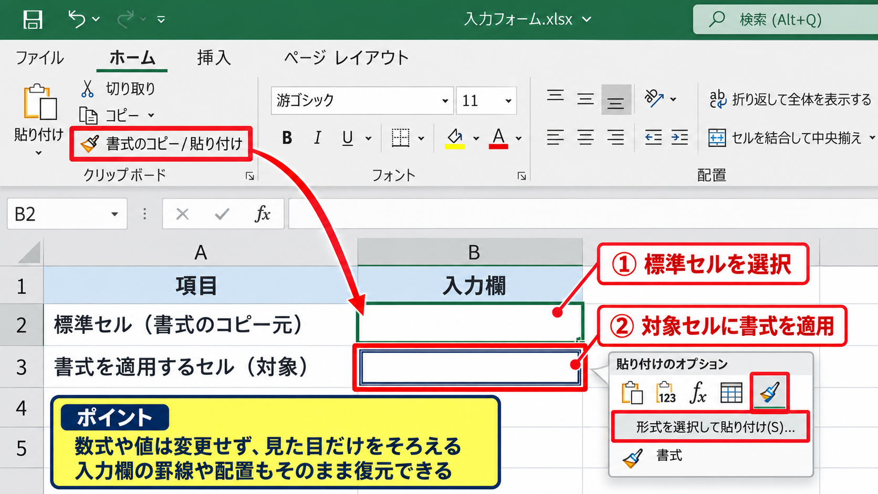Click 形式を選択して貼り付け(S)... menu item

(x=710, y=427)
